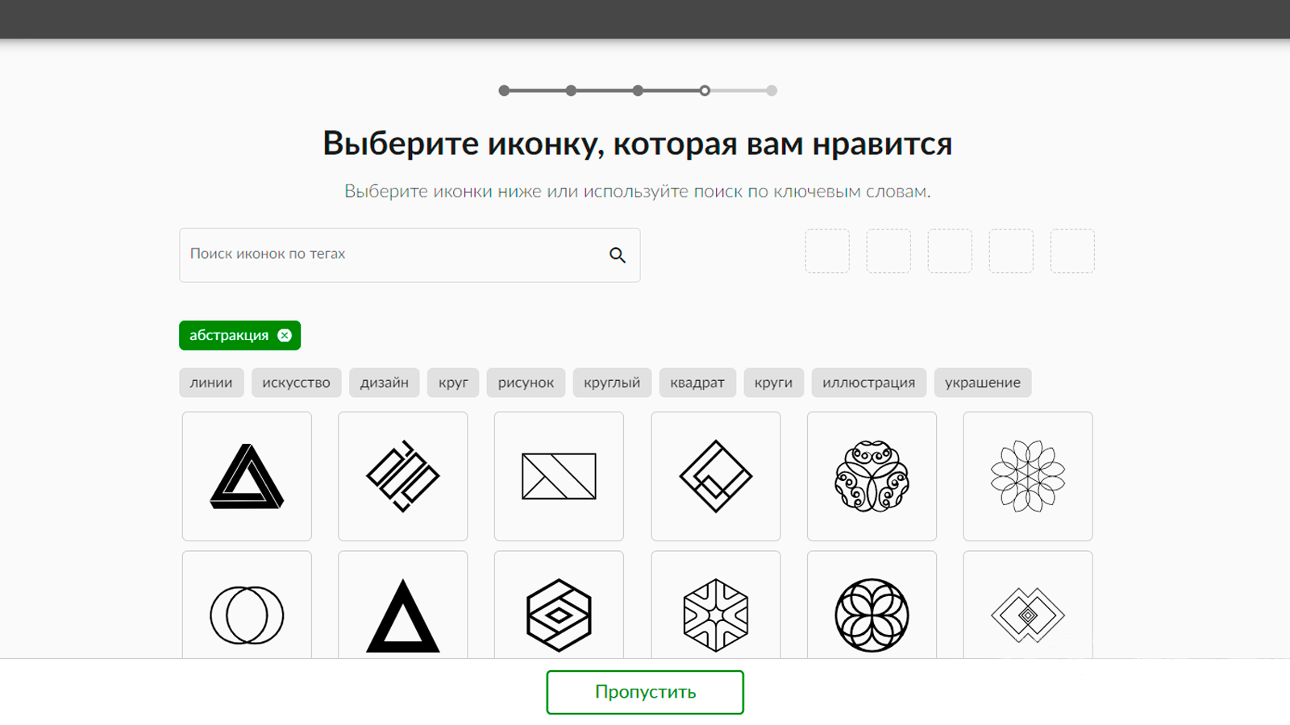Click the third empty selected-icon slot
1290x725 pixels.
point(950,251)
